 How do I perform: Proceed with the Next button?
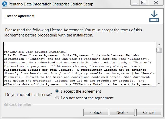pos(122,113)
